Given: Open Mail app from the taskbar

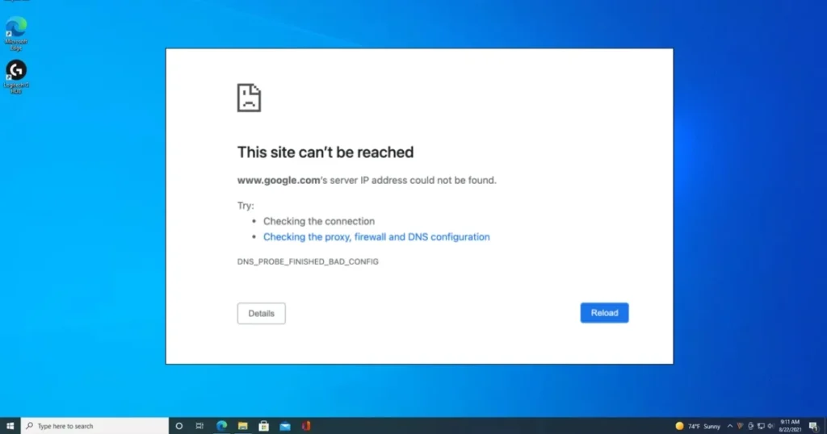Looking at the screenshot, I should click(285, 426).
